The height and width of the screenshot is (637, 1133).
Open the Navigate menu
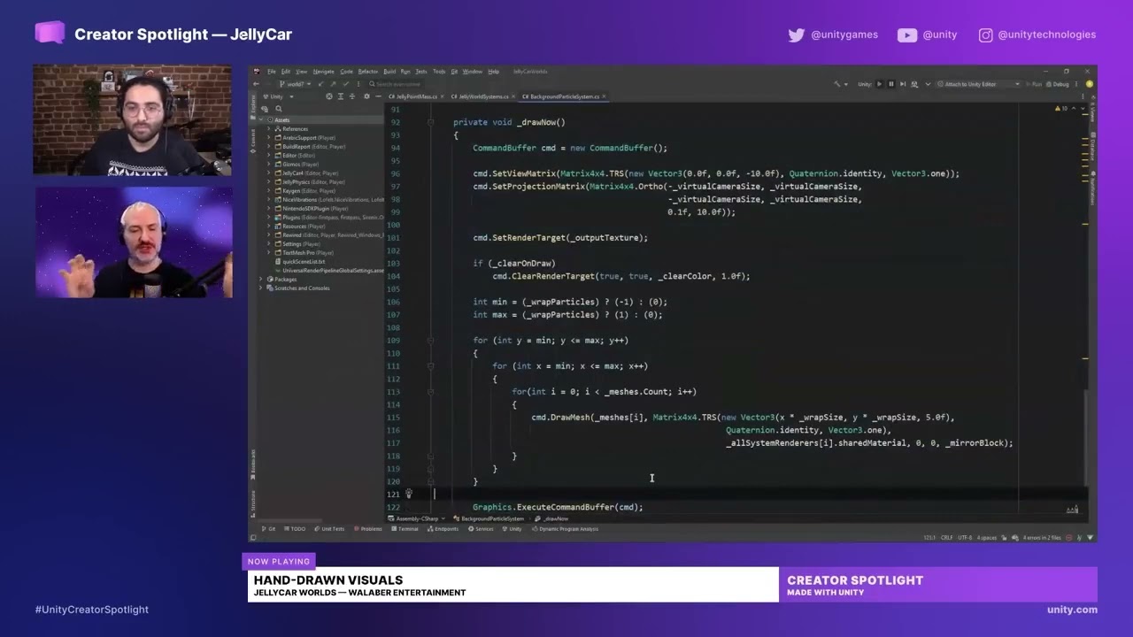324,72
